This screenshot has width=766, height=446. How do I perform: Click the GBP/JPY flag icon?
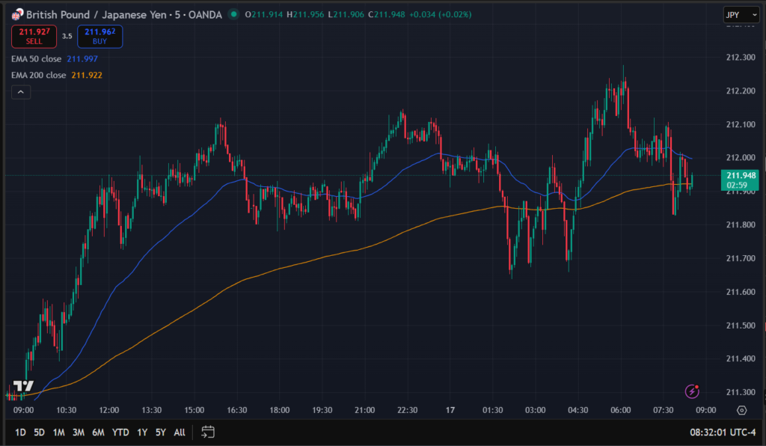click(17, 15)
